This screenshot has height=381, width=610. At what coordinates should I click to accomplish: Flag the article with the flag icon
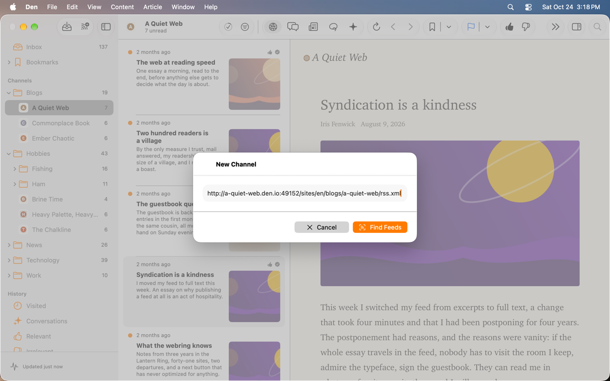click(x=471, y=27)
